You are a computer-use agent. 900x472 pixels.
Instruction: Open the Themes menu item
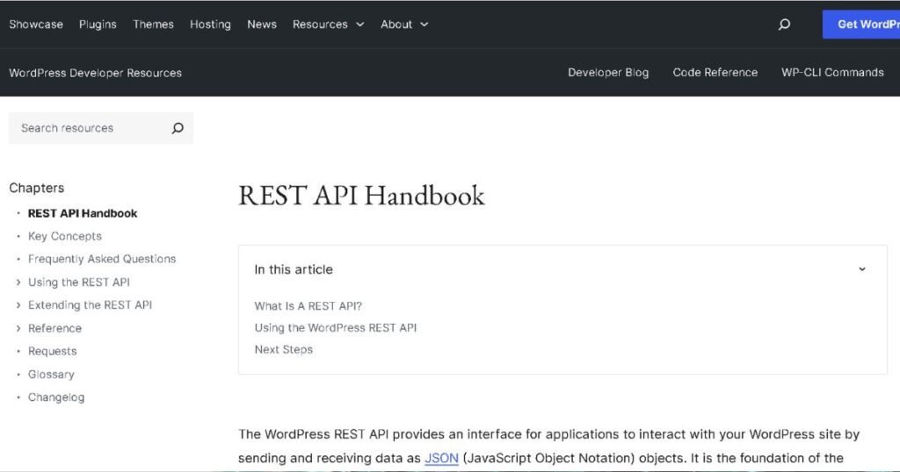[153, 24]
